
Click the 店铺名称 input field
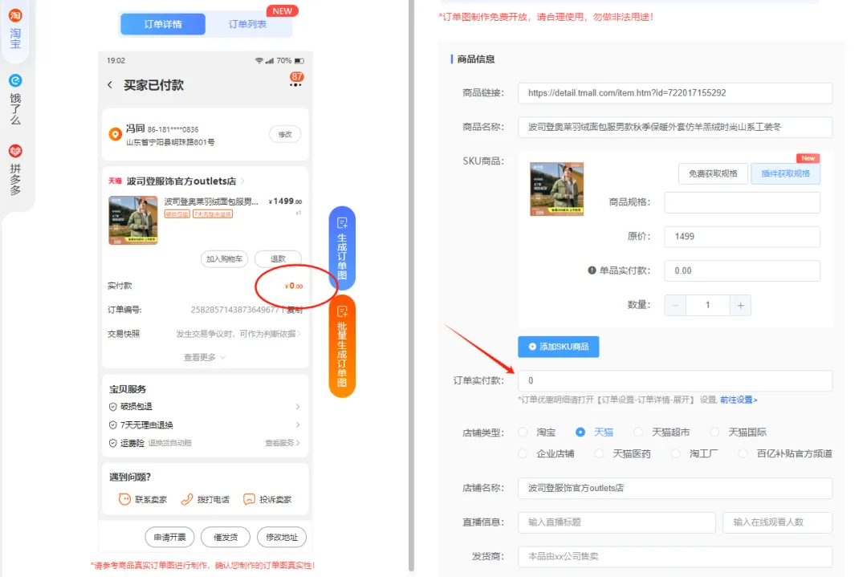[x=674, y=488]
